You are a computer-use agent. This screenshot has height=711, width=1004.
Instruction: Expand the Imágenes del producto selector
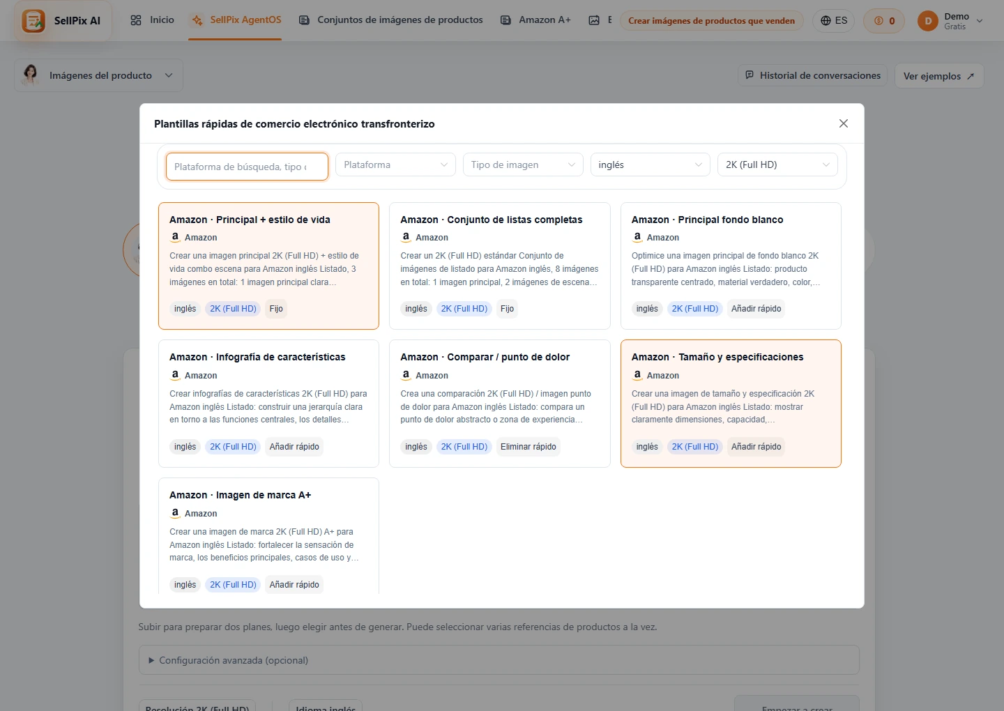[x=98, y=75]
